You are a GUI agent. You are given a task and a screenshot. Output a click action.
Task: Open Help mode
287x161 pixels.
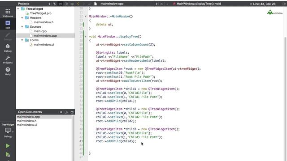coord(8,72)
